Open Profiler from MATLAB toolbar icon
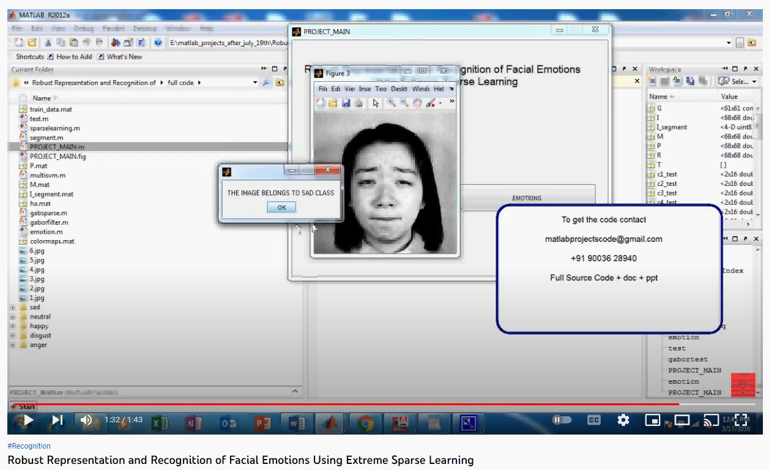This screenshot has width=769, height=470. 141,43
